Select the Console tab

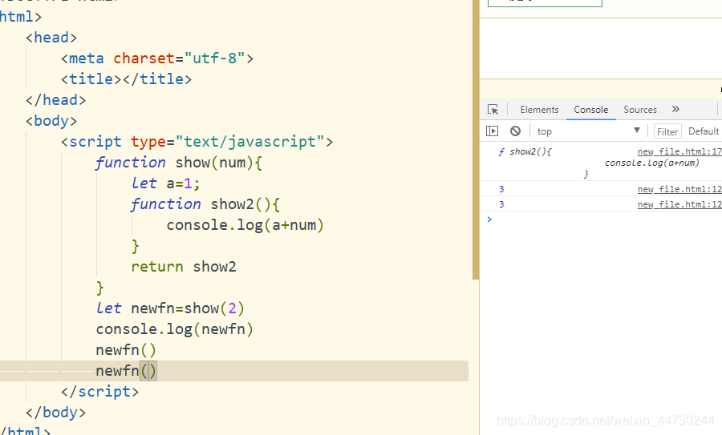pyautogui.click(x=590, y=110)
